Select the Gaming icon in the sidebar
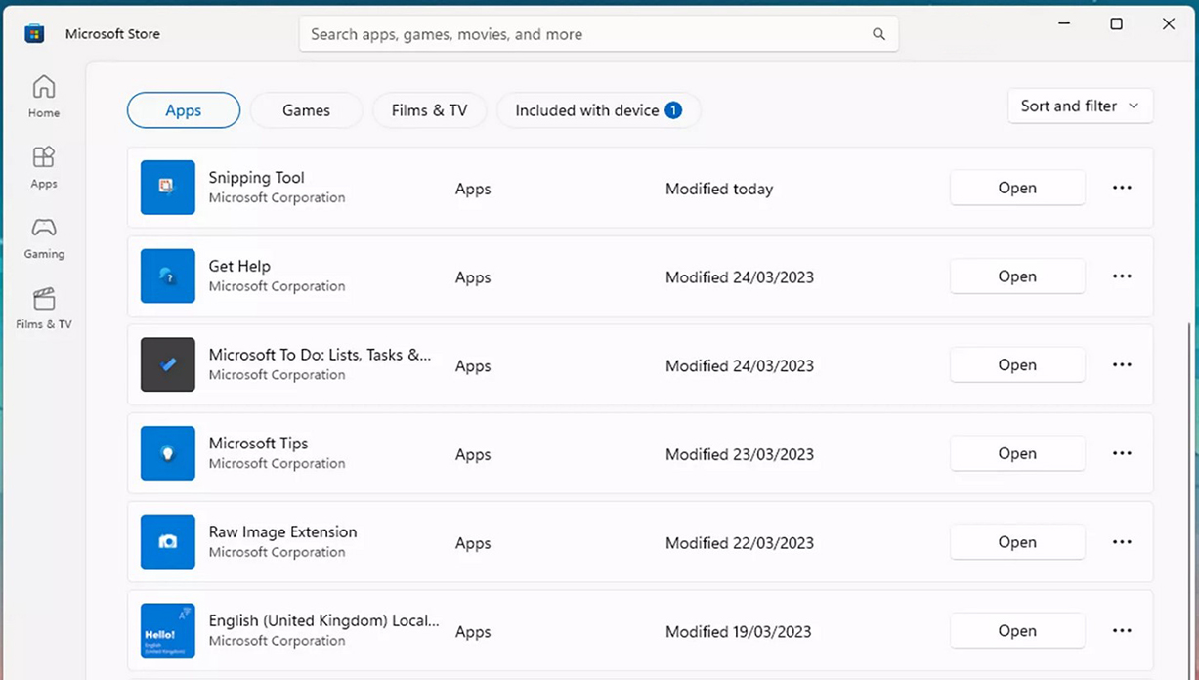The height and width of the screenshot is (680, 1199). point(43,237)
